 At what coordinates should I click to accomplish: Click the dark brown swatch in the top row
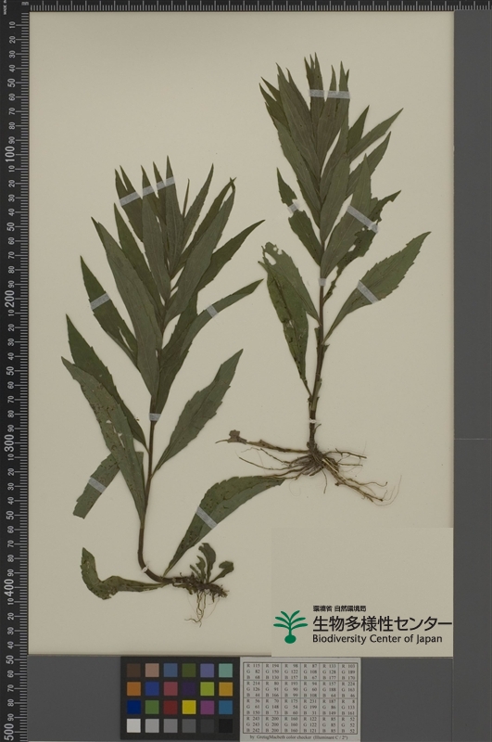(x=133, y=671)
